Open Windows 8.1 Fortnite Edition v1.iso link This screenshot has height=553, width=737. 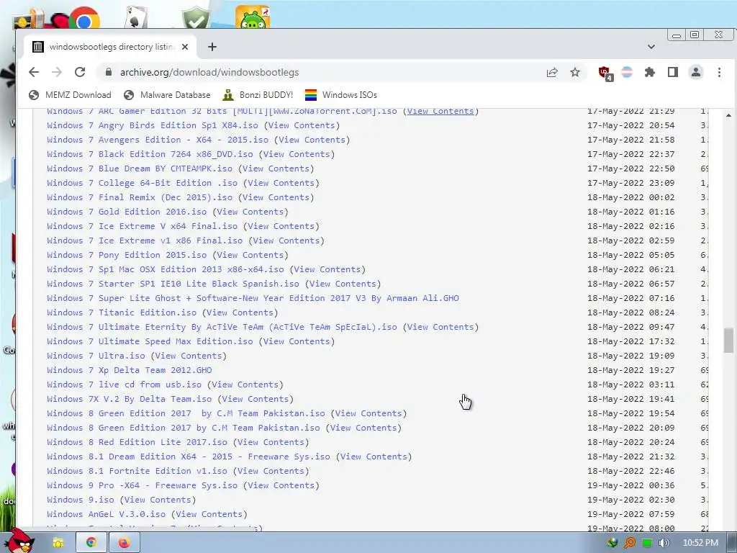pyautogui.click(x=137, y=471)
